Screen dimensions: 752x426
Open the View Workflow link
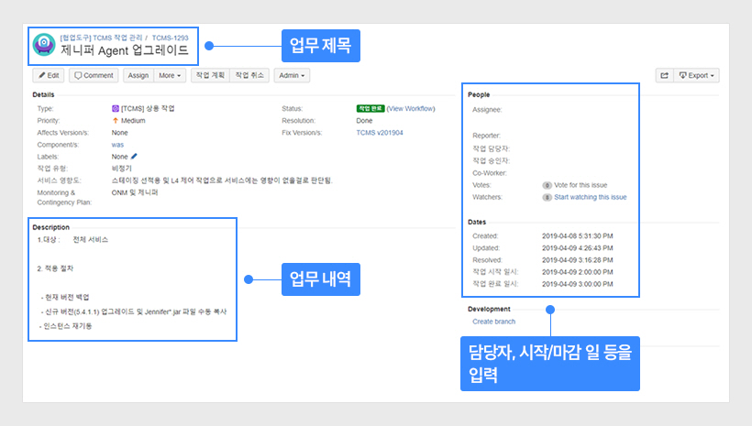pyautogui.click(x=411, y=108)
